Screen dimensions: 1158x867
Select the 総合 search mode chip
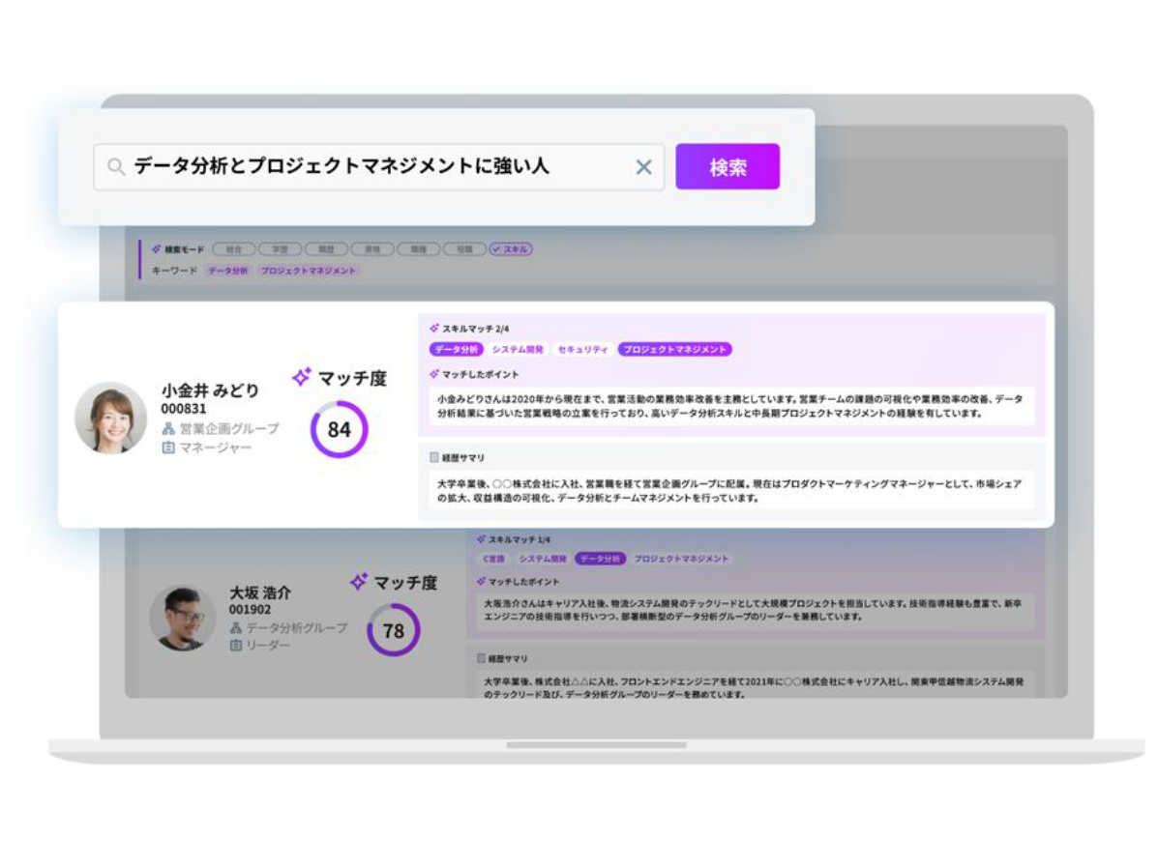pos(234,249)
